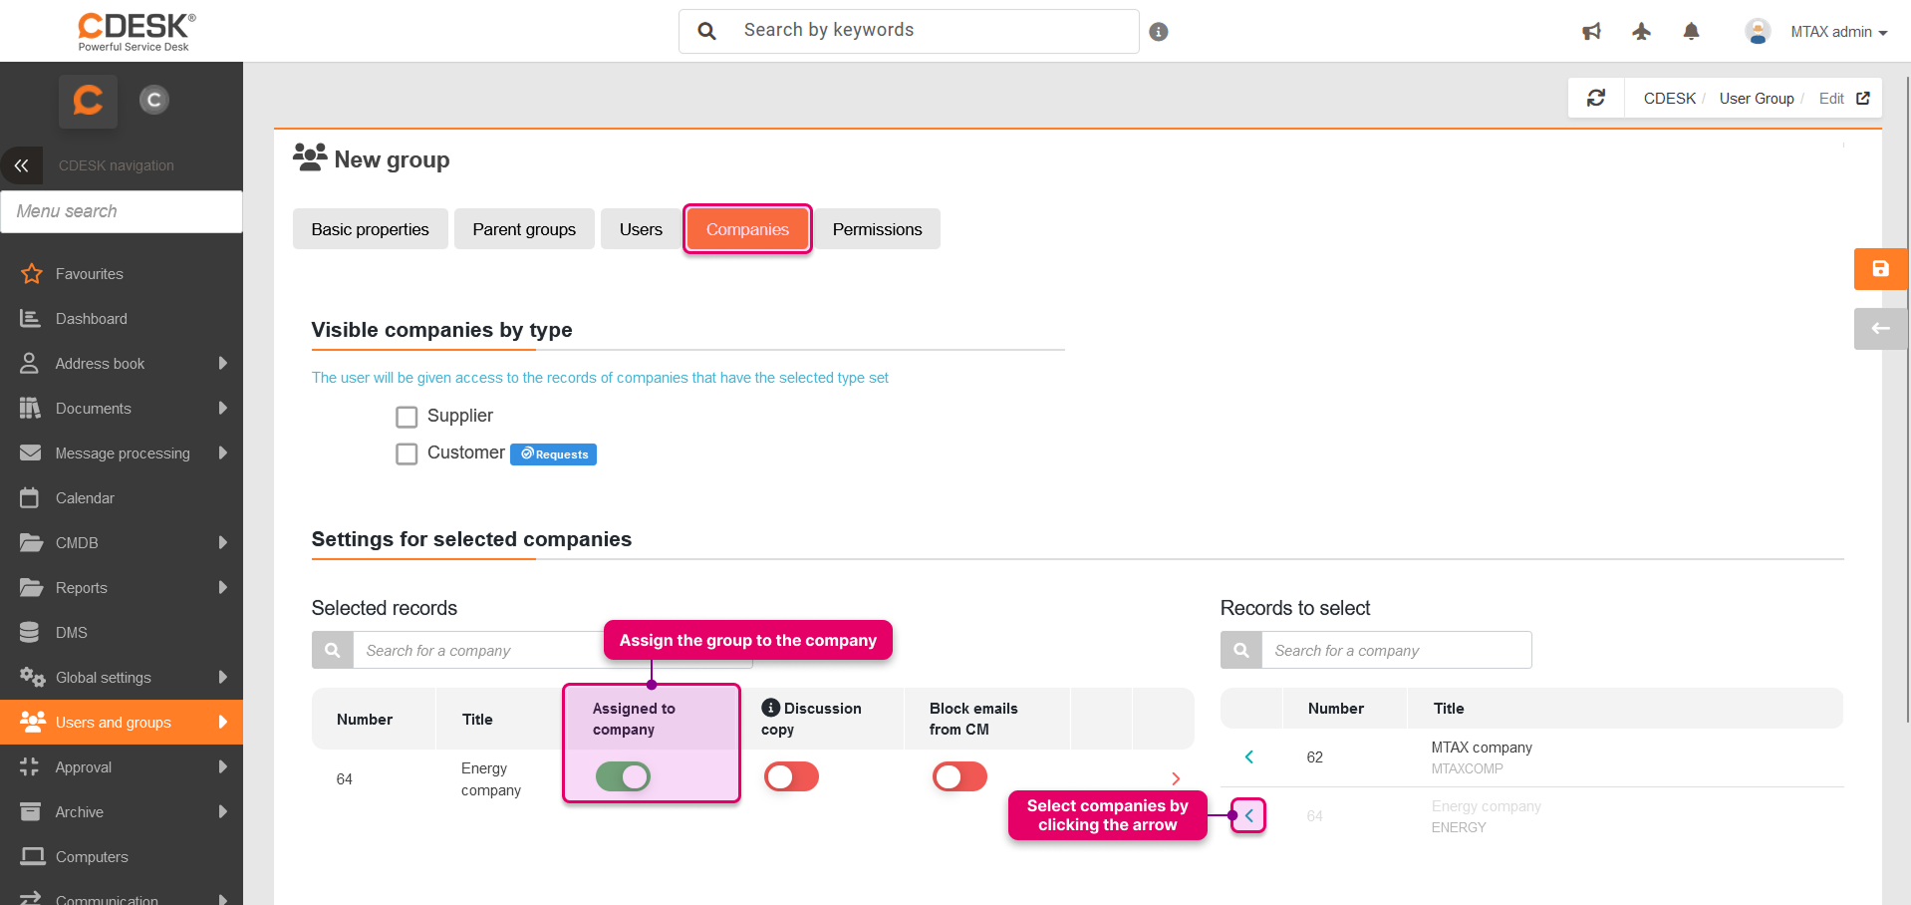Enable the Discussion copy toggle

[x=791, y=776]
